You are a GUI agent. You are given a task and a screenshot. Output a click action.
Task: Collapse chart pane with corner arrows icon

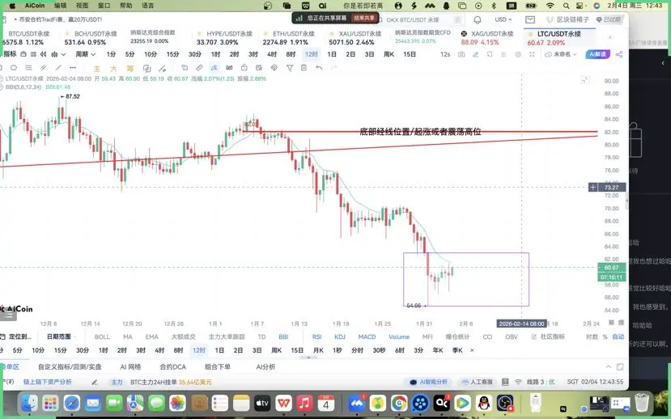(x=584, y=79)
